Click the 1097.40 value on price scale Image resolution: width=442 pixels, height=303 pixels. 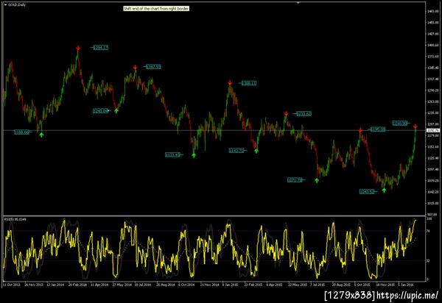pos(433,169)
